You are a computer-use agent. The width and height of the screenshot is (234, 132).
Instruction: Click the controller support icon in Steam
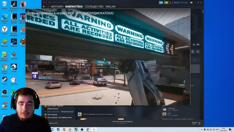click(x=198, y=45)
